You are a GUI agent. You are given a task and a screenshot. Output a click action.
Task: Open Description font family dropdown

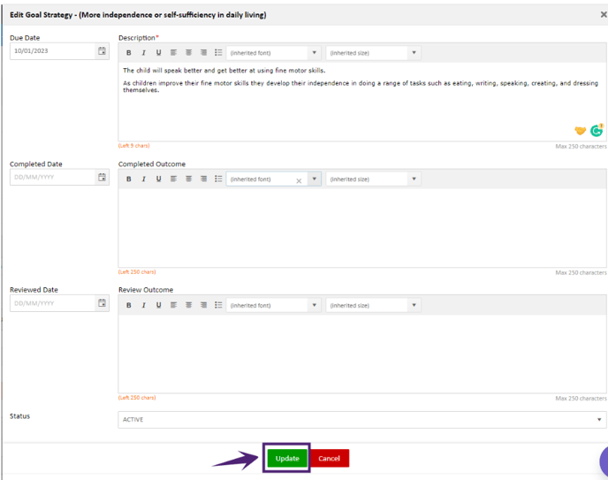pyautogui.click(x=274, y=53)
